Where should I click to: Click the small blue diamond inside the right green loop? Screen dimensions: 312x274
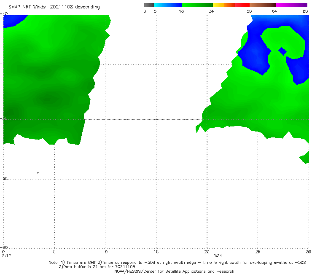pyautogui.click(x=282, y=51)
